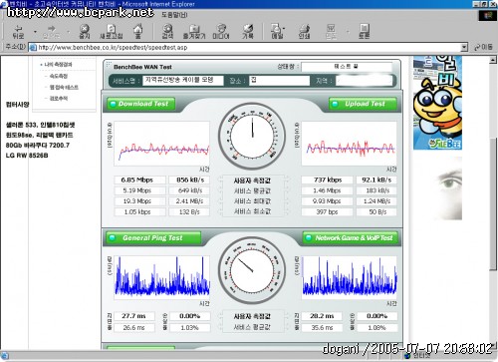Show browsing history with 기록 icon
Viewport: 498px width, 362px height.
click(248, 32)
